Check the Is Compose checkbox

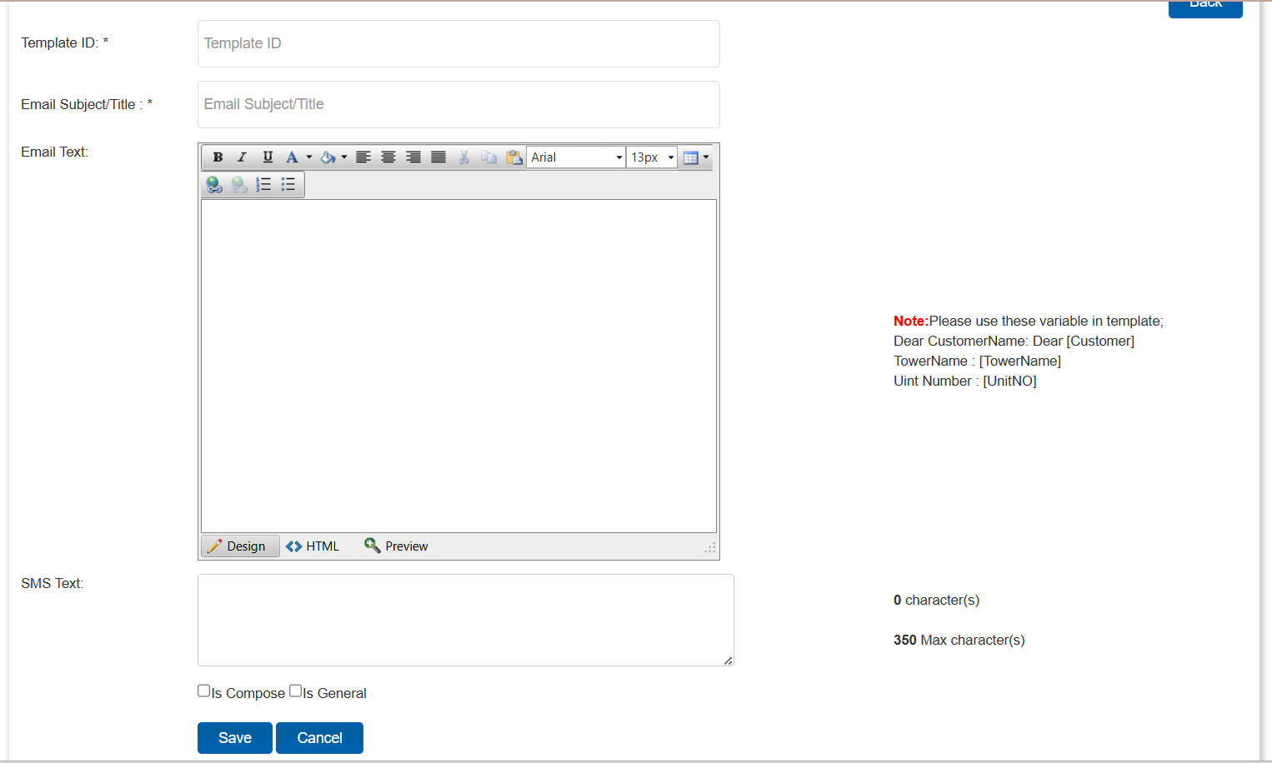click(x=204, y=691)
